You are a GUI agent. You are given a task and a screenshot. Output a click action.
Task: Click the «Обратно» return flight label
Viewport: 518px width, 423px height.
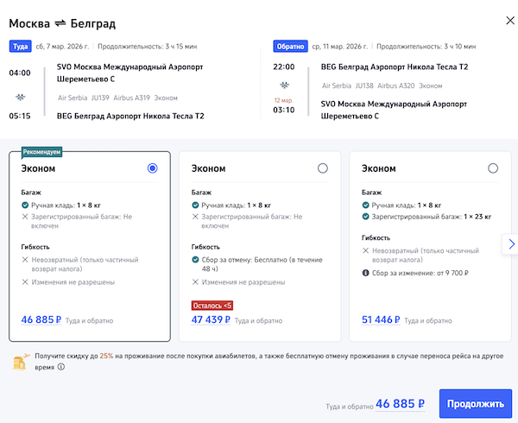pyautogui.click(x=290, y=47)
